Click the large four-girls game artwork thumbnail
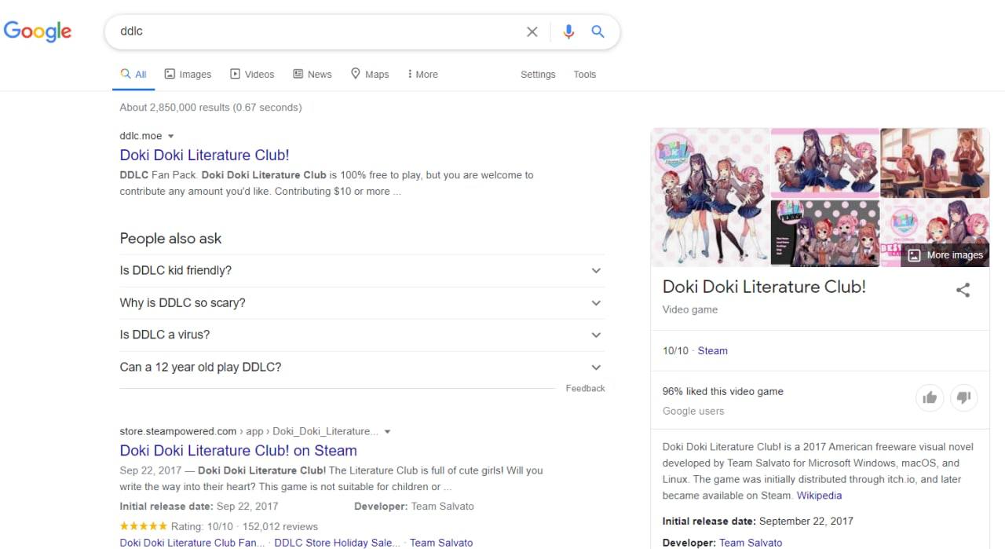The height and width of the screenshot is (549, 1005). (710, 197)
